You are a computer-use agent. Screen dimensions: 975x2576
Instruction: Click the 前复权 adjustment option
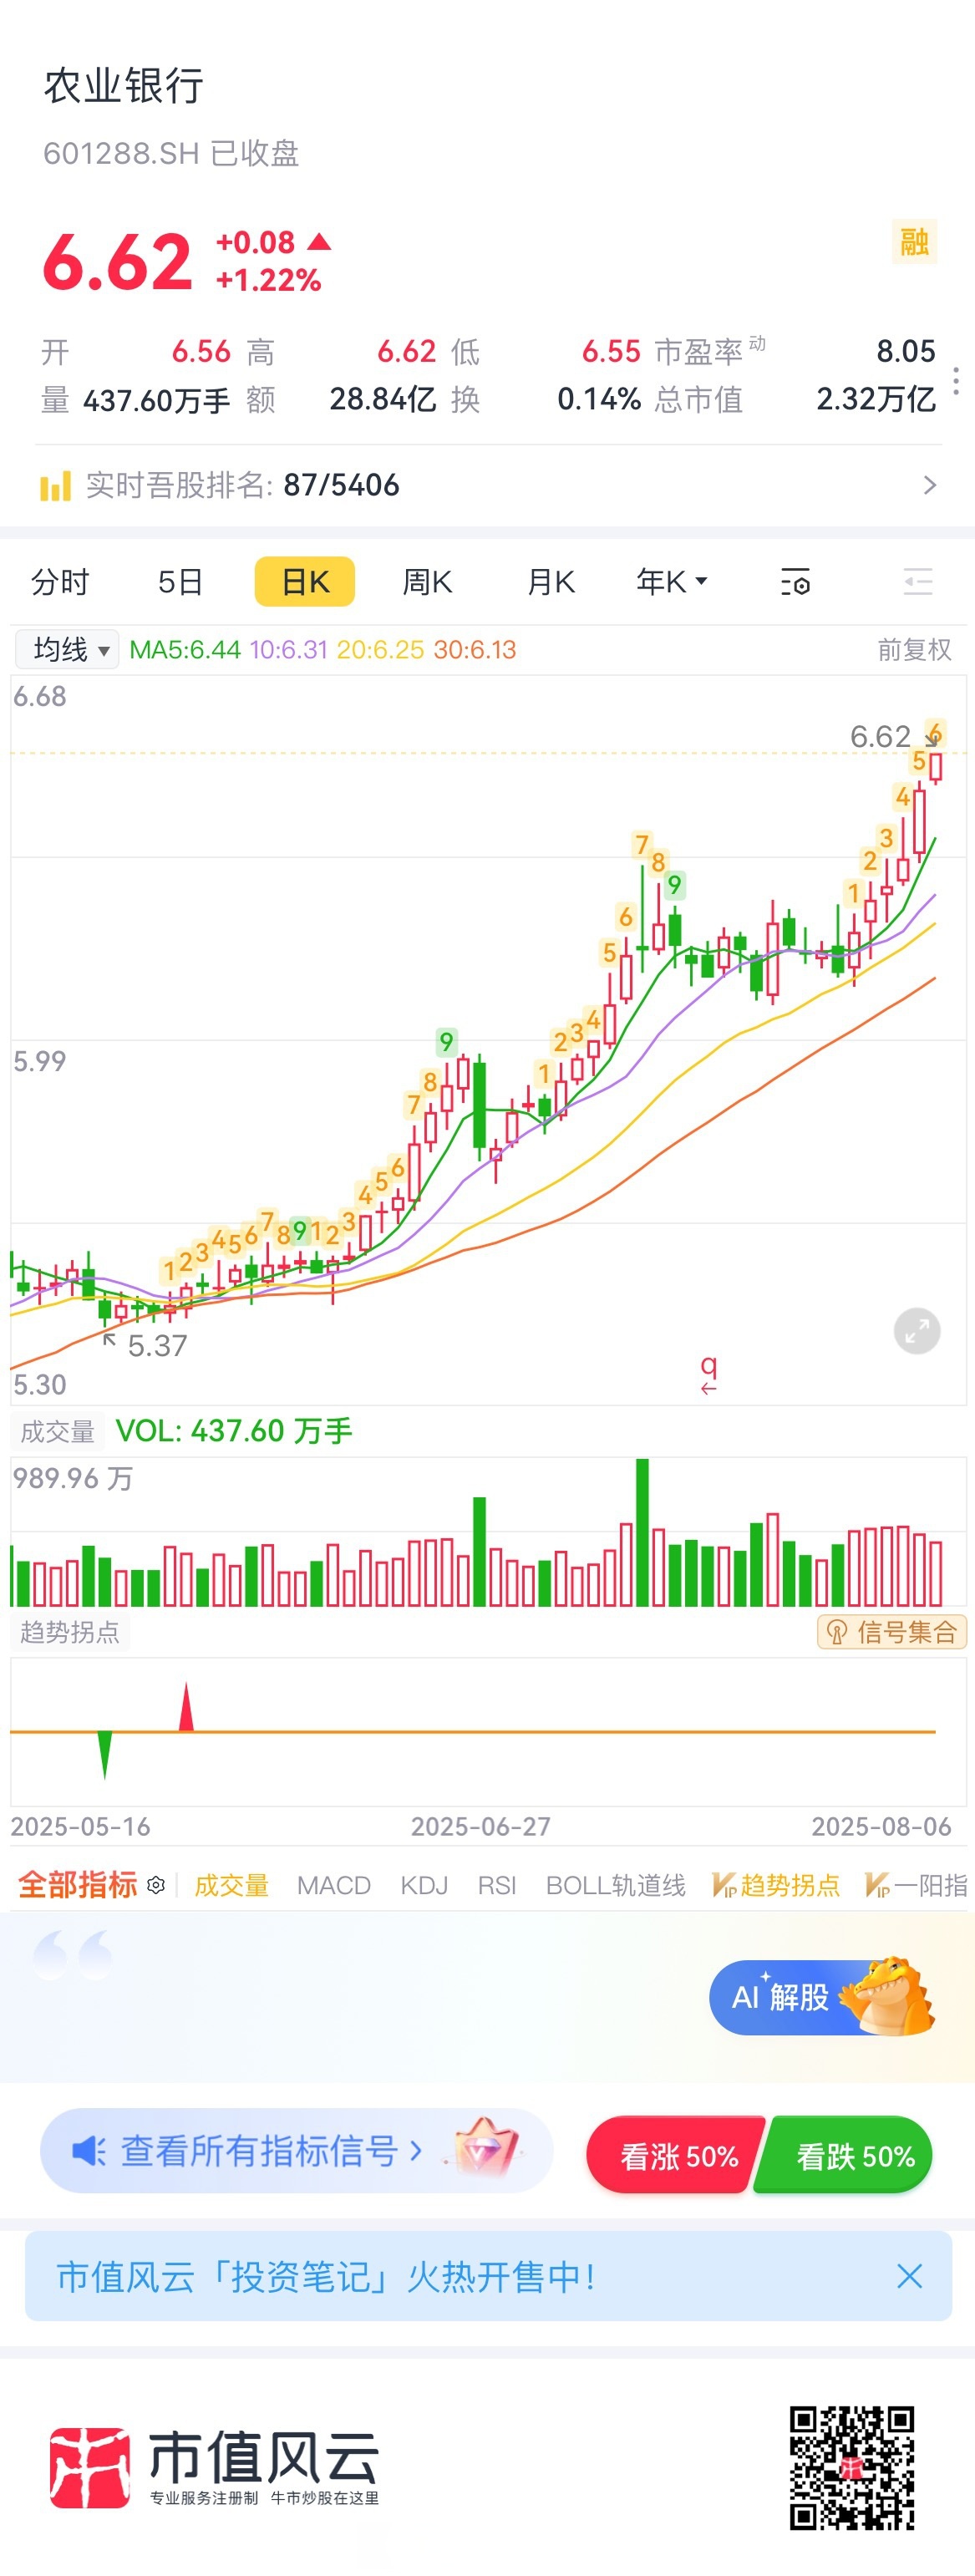[x=913, y=650]
